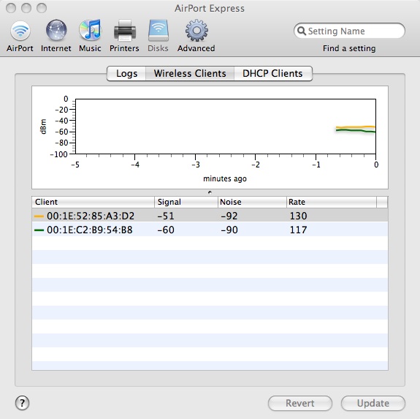The width and height of the screenshot is (420, 419).
Task: Click inside the Setting Name search field
Action: (349, 31)
